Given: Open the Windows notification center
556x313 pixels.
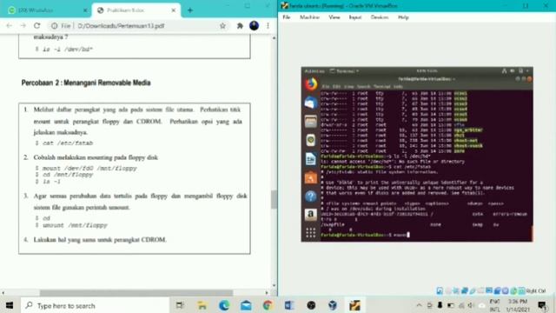Looking at the screenshot, I should tap(542, 305).
